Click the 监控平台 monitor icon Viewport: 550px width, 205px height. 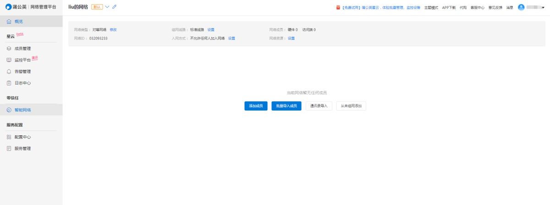pyautogui.click(x=9, y=60)
